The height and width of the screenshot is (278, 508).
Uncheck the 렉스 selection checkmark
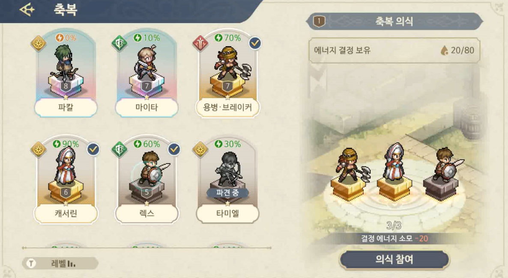174,149
